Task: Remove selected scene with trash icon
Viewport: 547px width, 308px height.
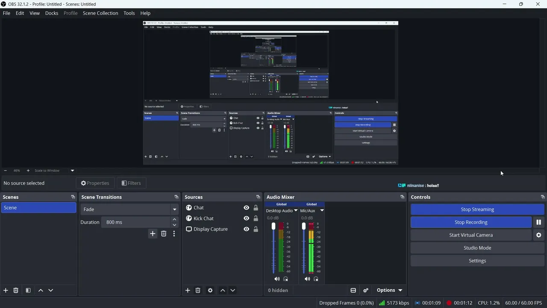Action: coord(16,290)
